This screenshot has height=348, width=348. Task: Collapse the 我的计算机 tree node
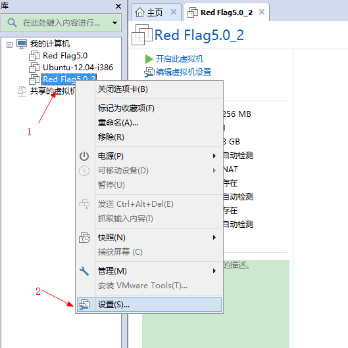(x=9, y=45)
